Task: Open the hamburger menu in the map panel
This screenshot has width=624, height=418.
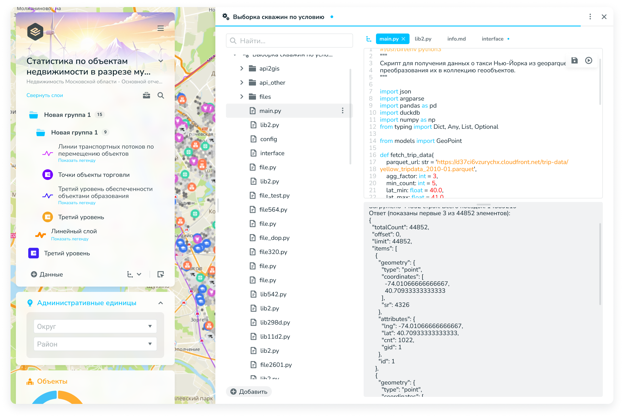Action: 161,28
